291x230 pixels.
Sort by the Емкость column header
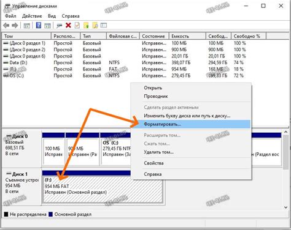tap(187, 36)
